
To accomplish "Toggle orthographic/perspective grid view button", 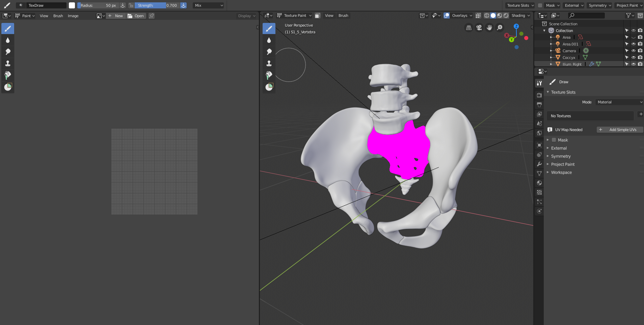I will [469, 28].
